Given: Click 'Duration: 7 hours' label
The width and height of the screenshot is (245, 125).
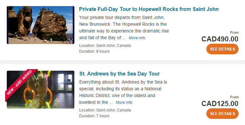Looking at the screenshot, I should (x=94, y=116).
